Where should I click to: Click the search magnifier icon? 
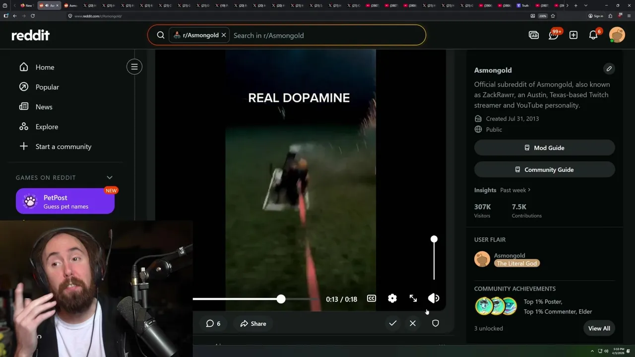pyautogui.click(x=161, y=35)
